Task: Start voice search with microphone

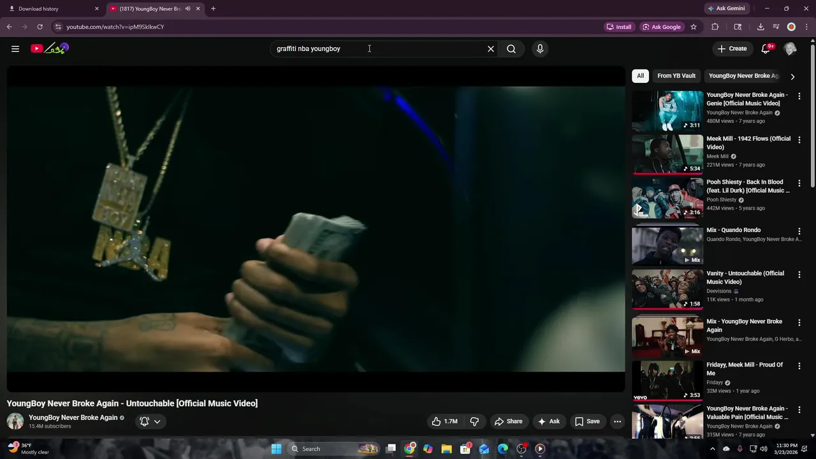Action: 540,48
